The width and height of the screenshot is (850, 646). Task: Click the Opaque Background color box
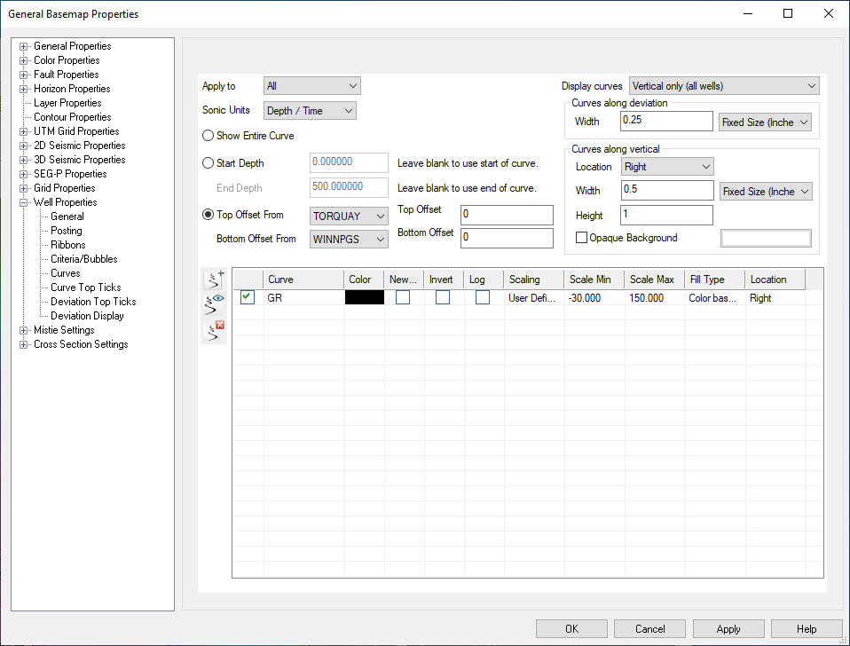pos(766,238)
